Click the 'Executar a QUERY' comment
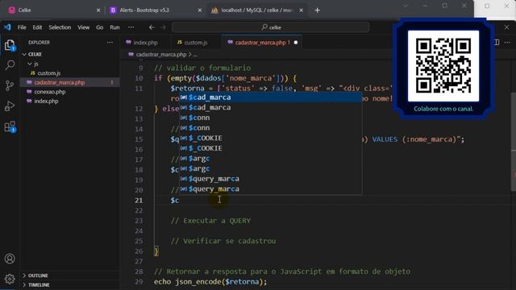This screenshot has height=290, width=516. 210,221
